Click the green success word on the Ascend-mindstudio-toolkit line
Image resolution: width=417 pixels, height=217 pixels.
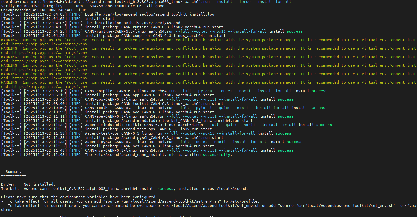[x=324, y=125]
